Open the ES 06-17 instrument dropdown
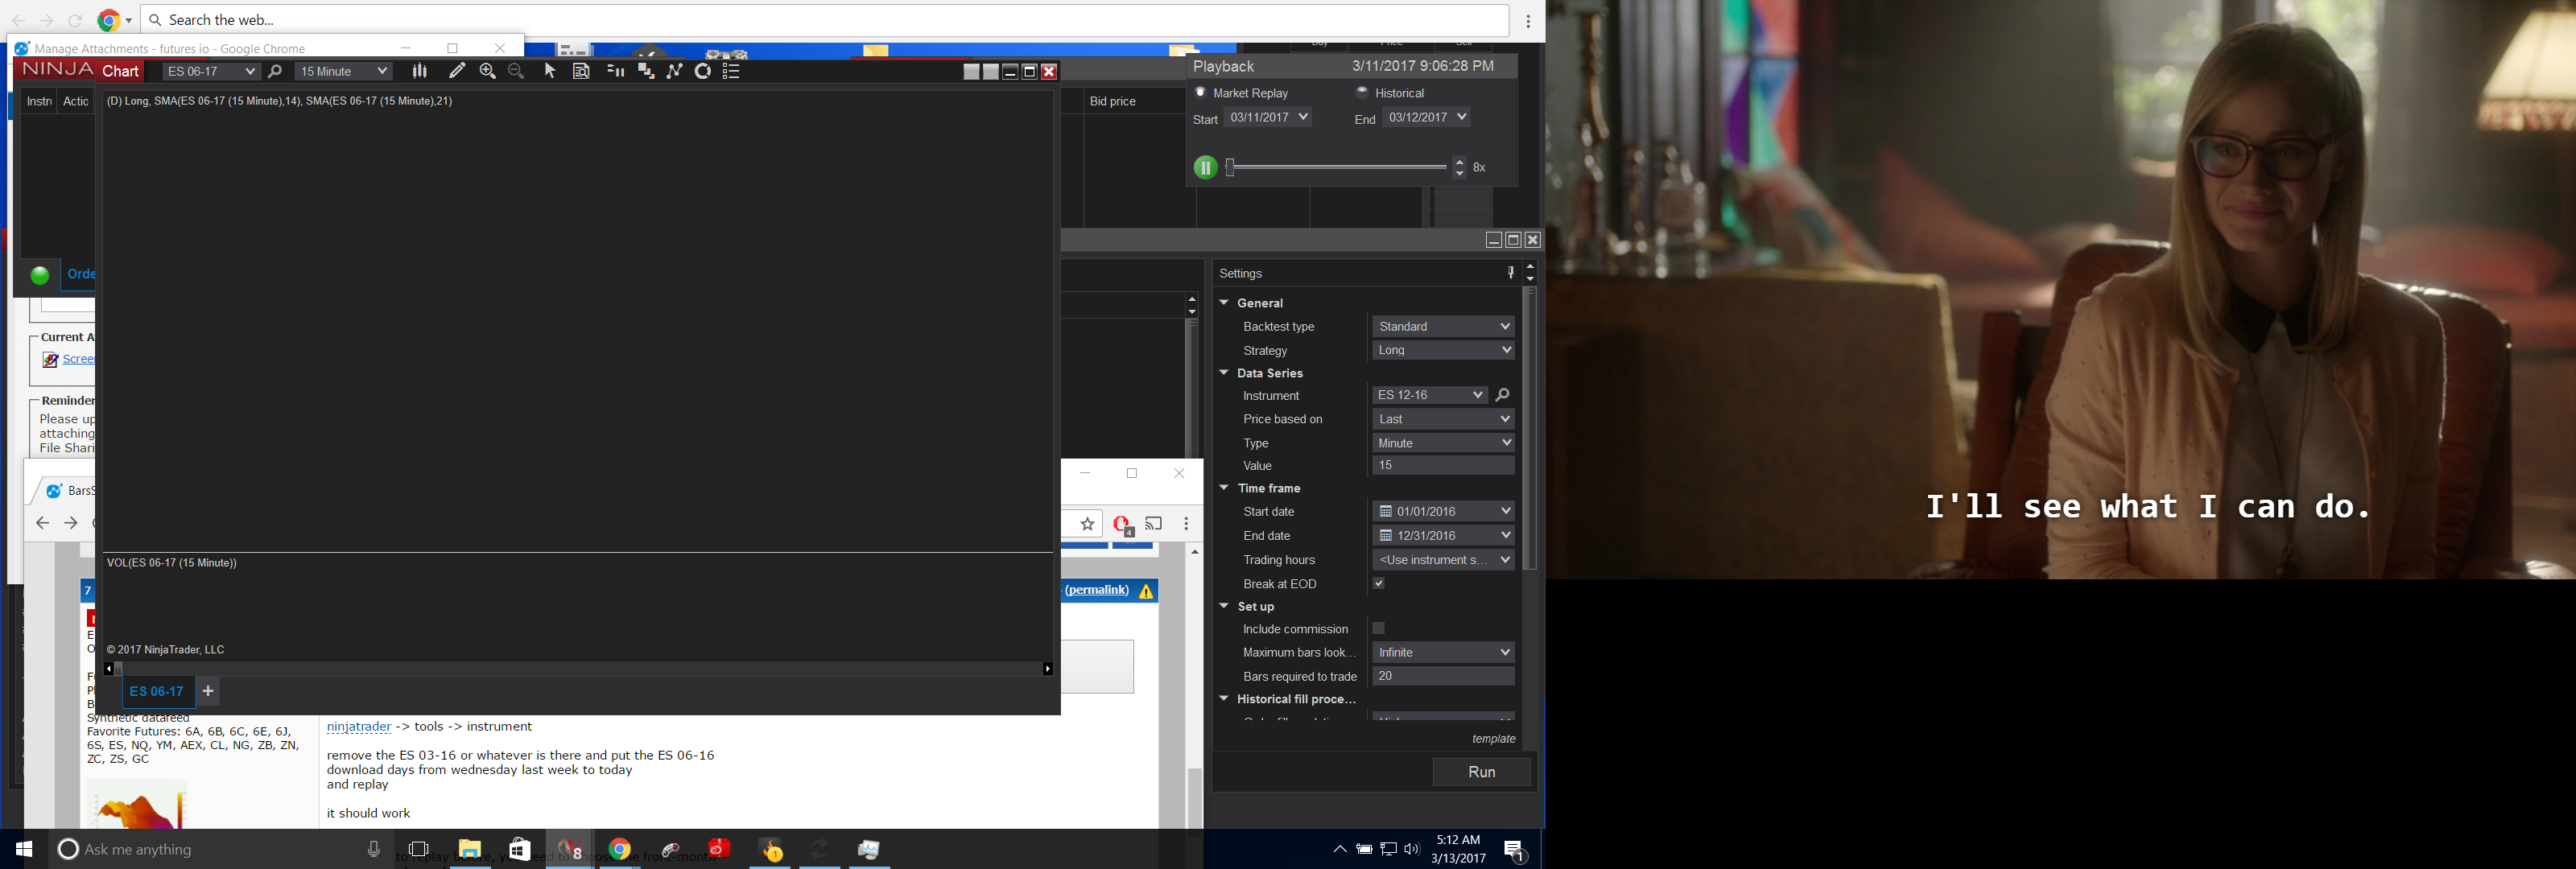The height and width of the screenshot is (869, 2576). tap(210, 71)
